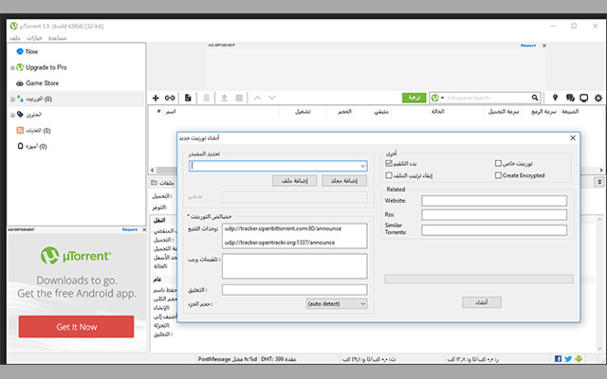
Task: Click the Get It Now button
Action: coord(76,326)
